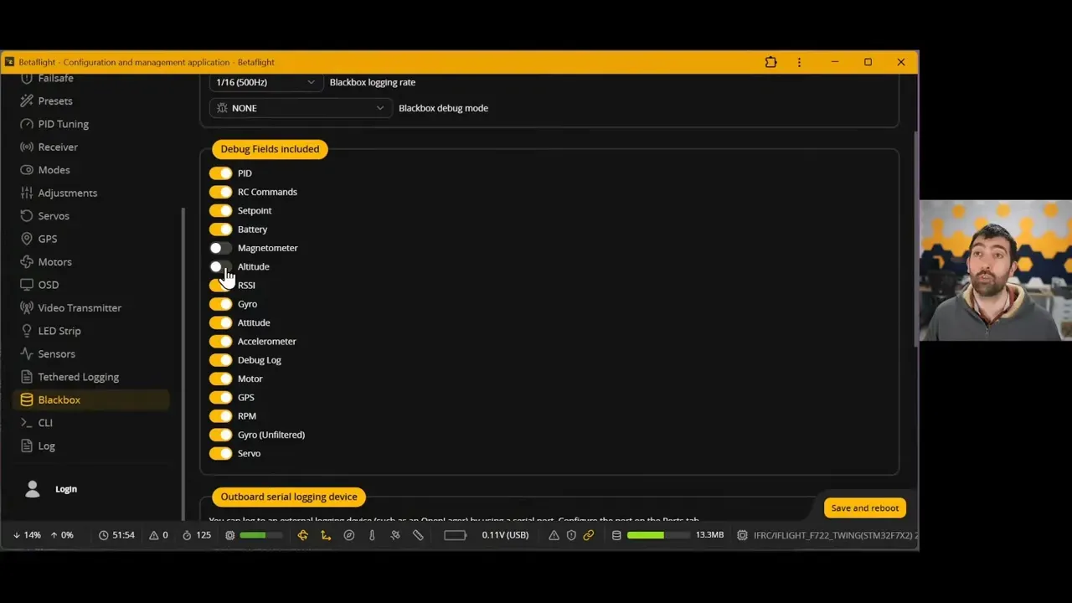Viewport: 1072px width, 603px height.
Task: Click the main content vertical scrollbar
Action: click(x=915, y=239)
